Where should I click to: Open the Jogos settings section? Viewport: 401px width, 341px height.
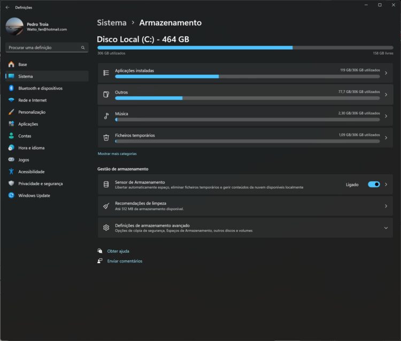pos(24,160)
